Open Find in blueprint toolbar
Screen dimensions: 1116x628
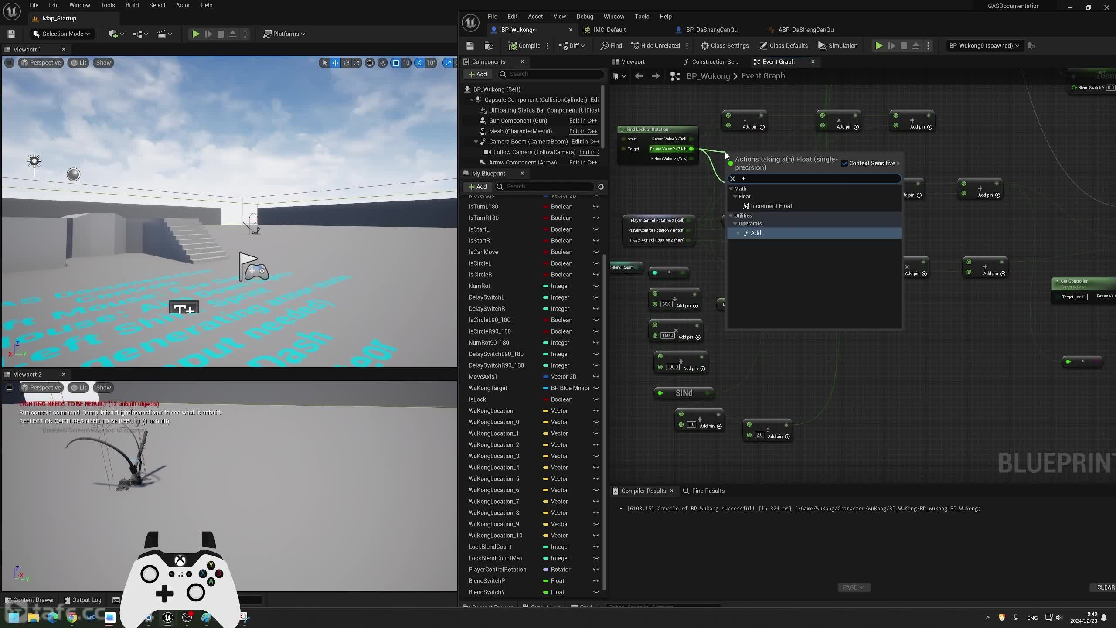tap(611, 46)
